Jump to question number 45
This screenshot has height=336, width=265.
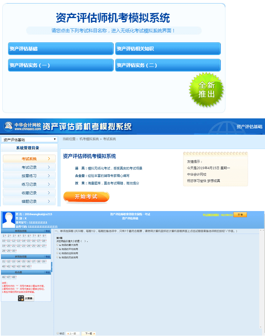29,266
